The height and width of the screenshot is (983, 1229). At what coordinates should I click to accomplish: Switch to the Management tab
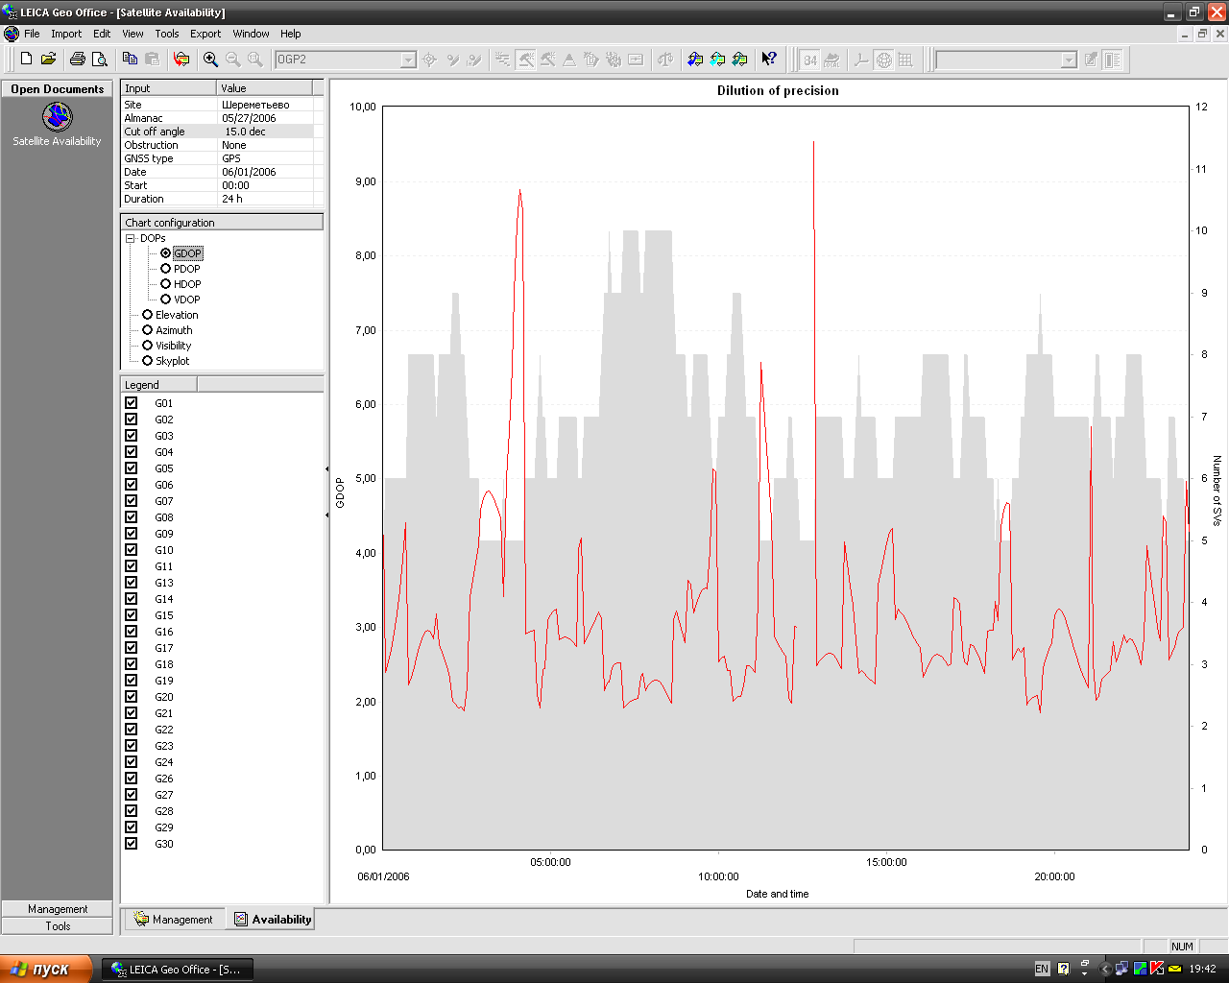(x=174, y=920)
